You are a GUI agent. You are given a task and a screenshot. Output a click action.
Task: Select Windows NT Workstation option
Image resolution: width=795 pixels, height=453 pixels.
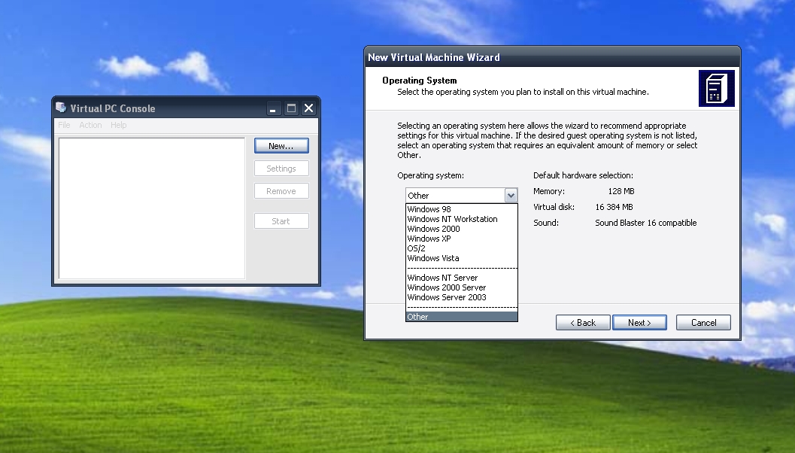tap(461, 219)
